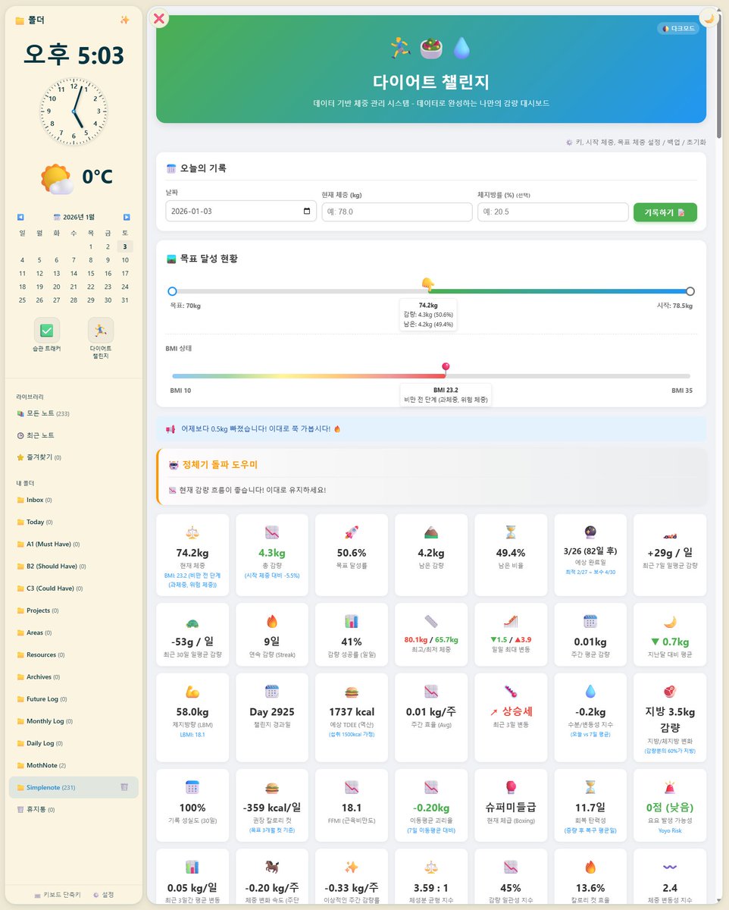Click the 체지방률 (%) input field
Screen dimensions: 729x910
[x=553, y=212]
